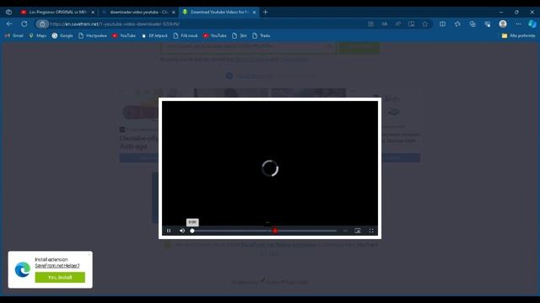Click video URL input field behind overlay
The height and width of the screenshot is (303, 540).
tap(248, 47)
